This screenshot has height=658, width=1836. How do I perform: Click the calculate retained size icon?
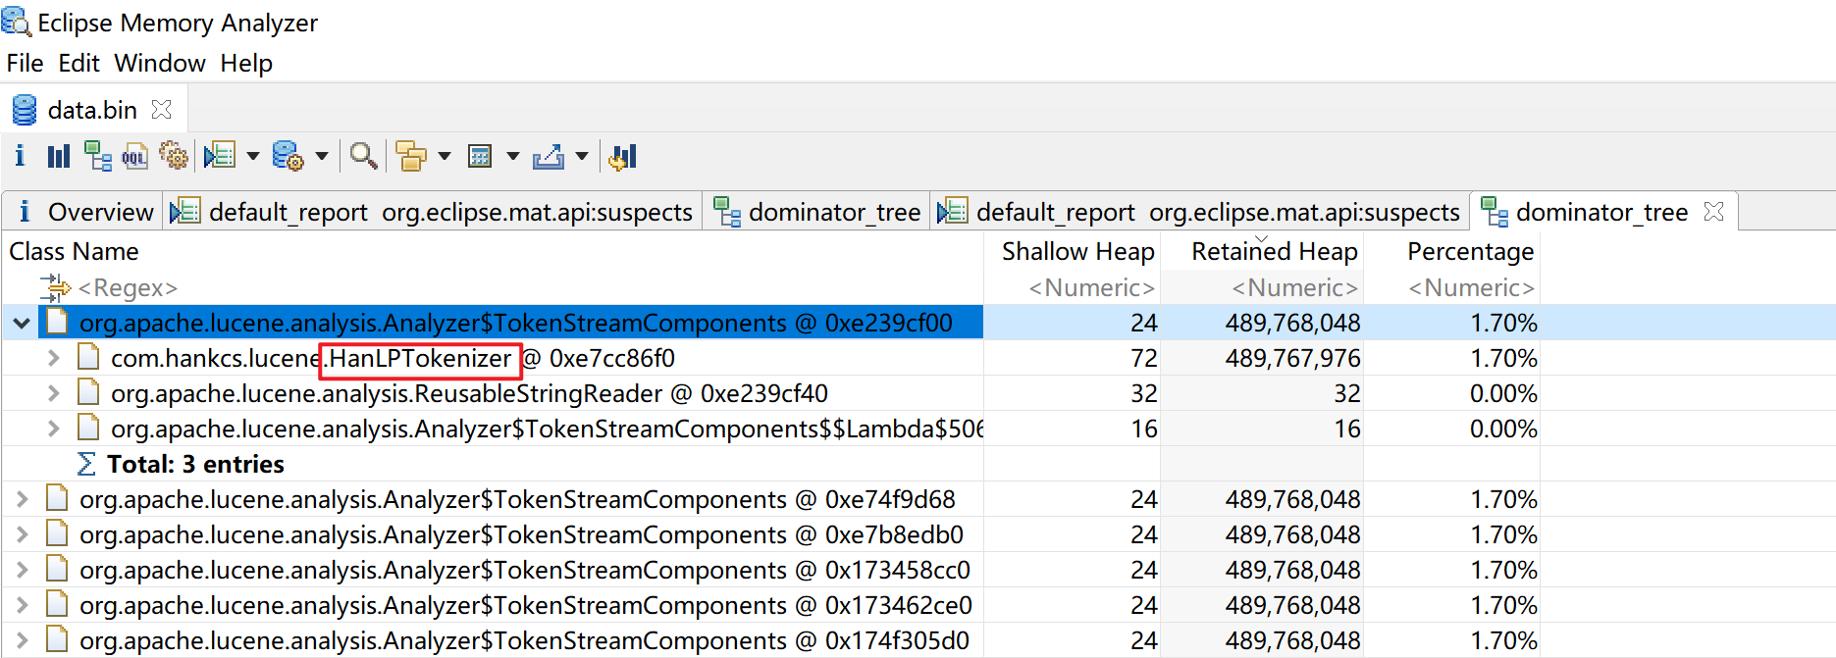point(480,156)
